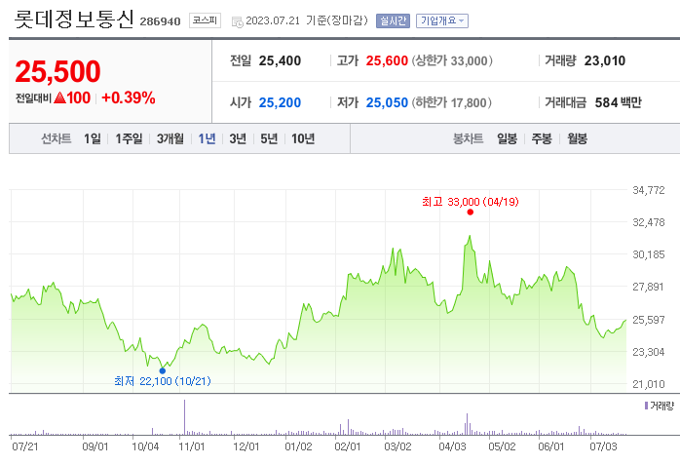Click the 2023.07.21 기준(장마감) date text
Image resolution: width=680 pixels, height=465 pixels.
(307, 20)
